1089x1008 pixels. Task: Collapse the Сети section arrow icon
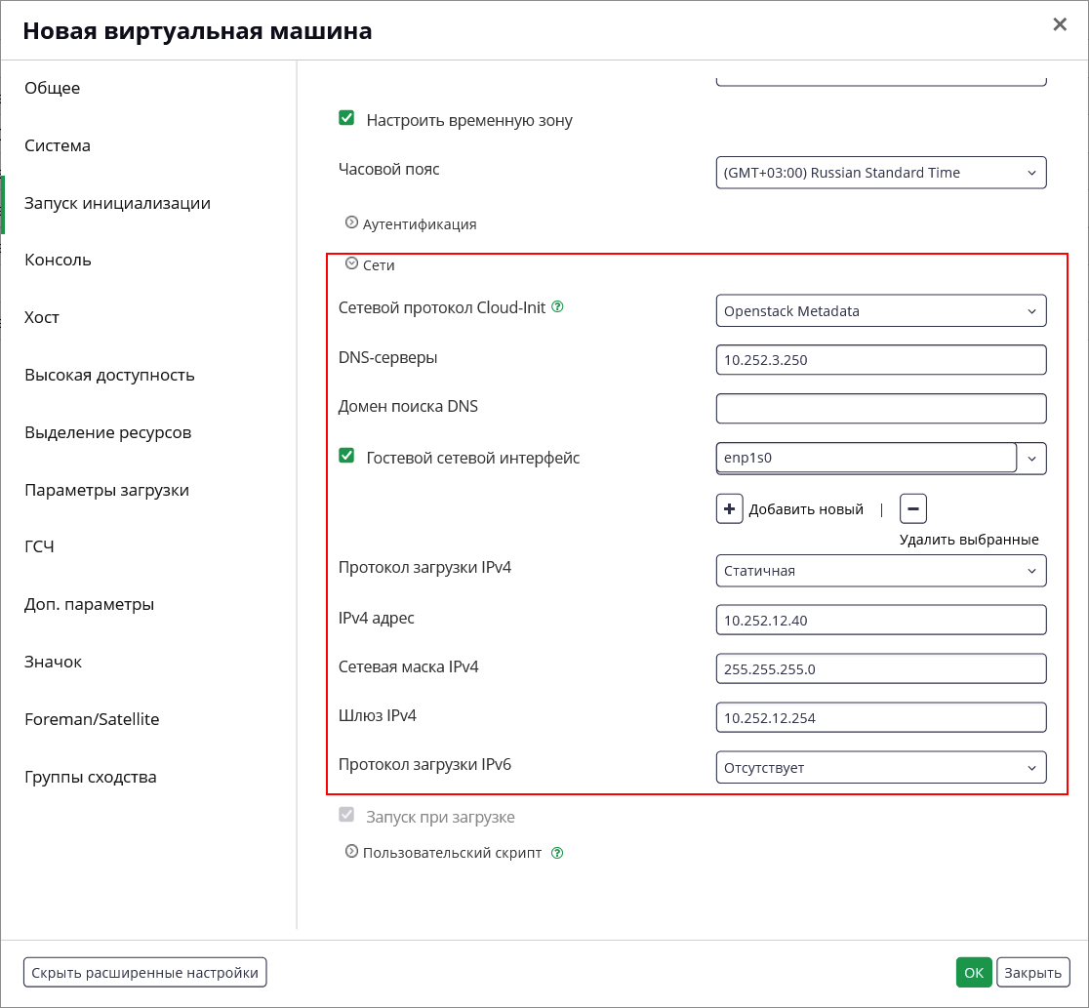351,264
